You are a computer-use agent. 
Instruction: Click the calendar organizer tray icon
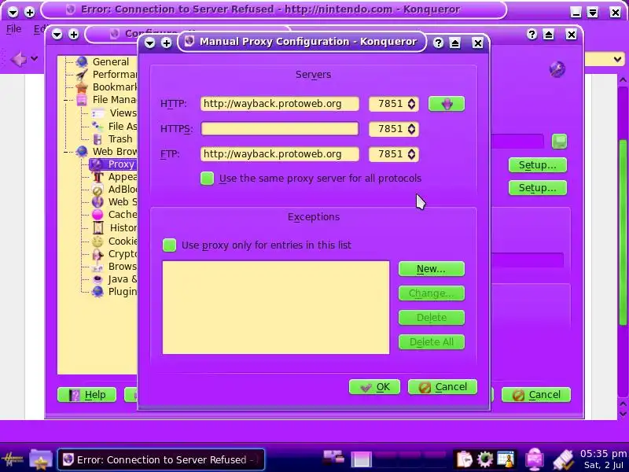tap(505, 459)
